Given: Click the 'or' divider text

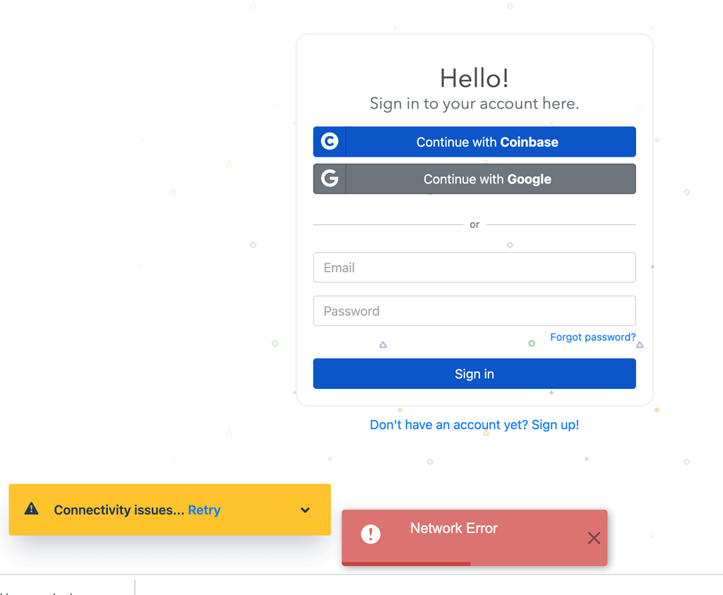Looking at the screenshot, I should 474,224.
